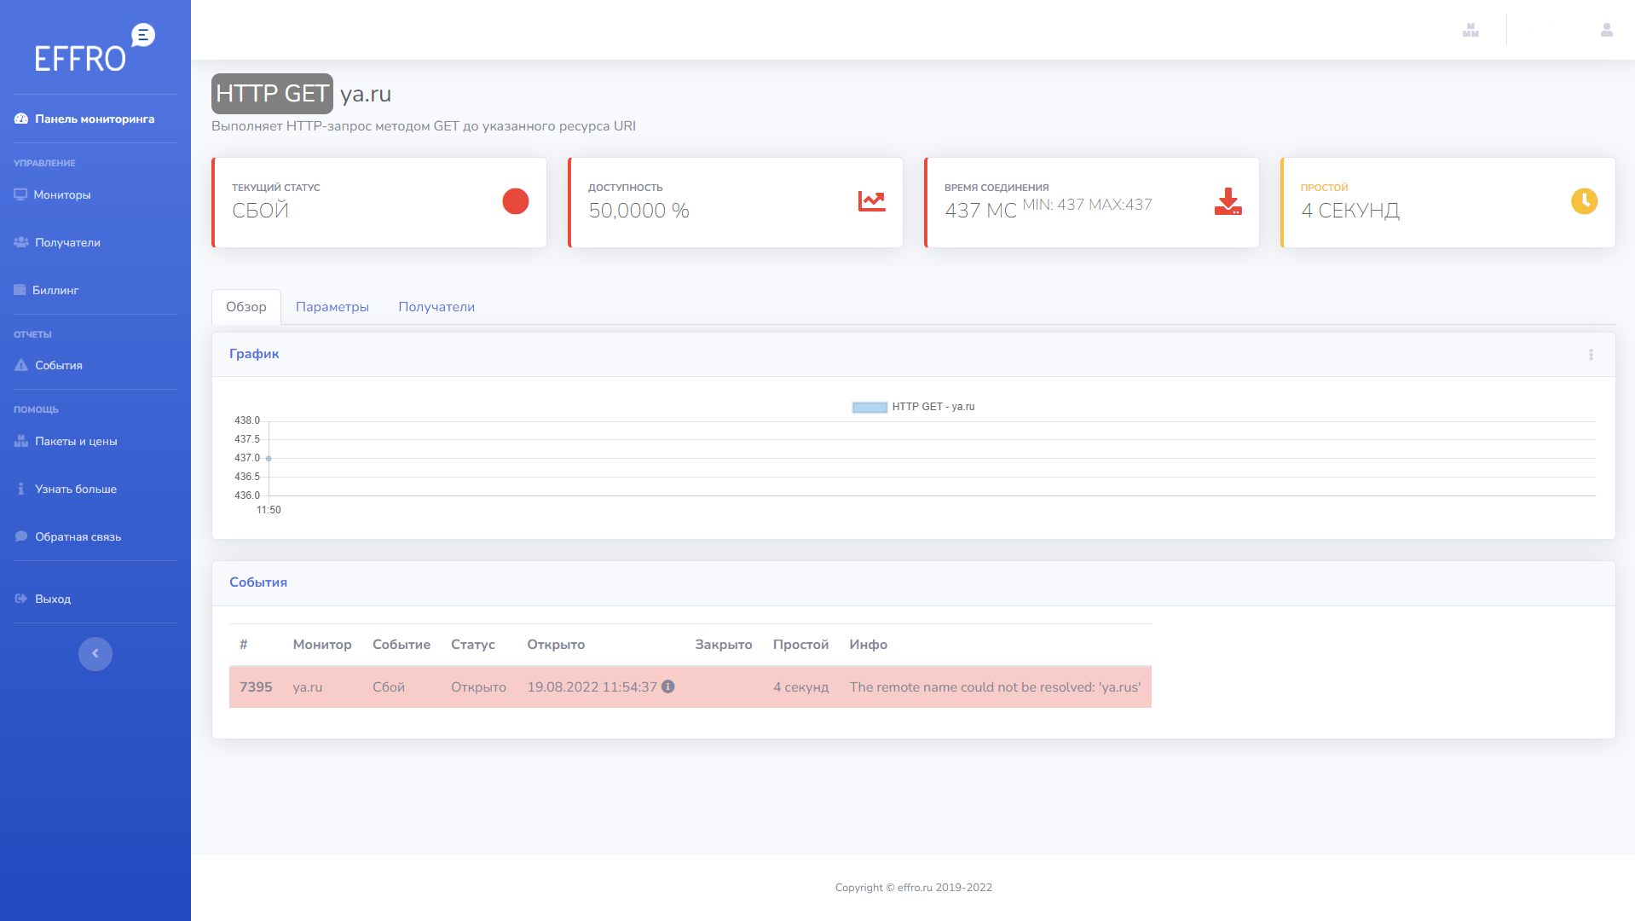1635x921 pixels.
Task: Click the availability chart icon
Action: click(871, 201)
